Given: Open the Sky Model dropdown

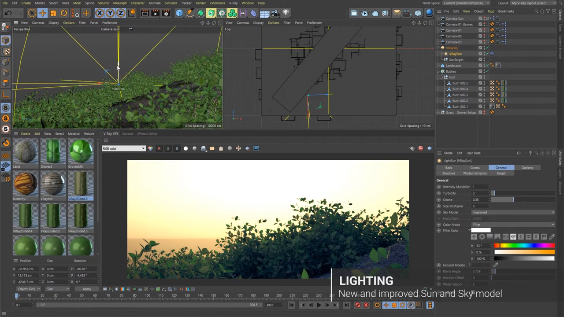Looking at the screenshot, I should coord(513,212).
